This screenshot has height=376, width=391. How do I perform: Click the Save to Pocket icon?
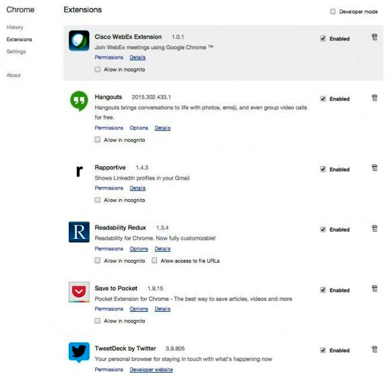pyautogui.click(x=79, y=292)
